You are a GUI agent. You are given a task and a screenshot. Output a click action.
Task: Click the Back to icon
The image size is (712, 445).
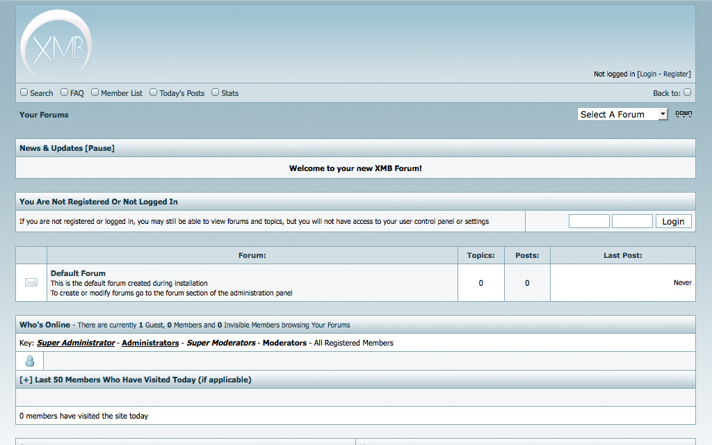[x=687, y=92]
